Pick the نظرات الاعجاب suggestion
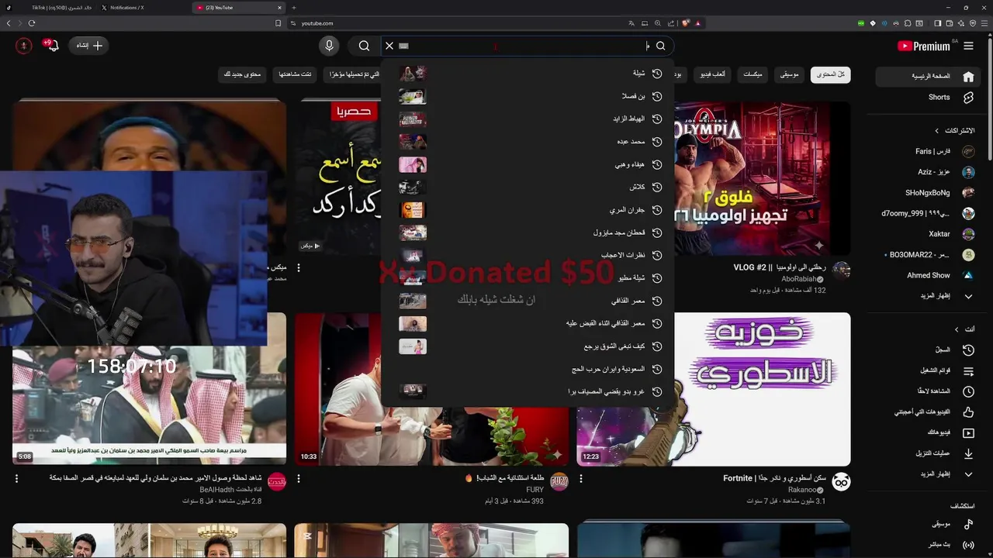Screen dimensions: 993x558 tap(528, 255)
